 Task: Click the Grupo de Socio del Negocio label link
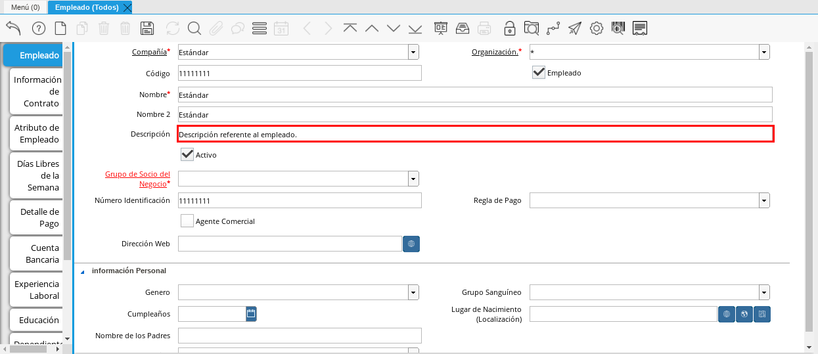click(x=137, y=179)
